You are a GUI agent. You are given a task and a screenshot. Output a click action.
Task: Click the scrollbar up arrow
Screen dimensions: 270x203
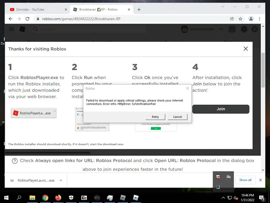tap(263, 26)
